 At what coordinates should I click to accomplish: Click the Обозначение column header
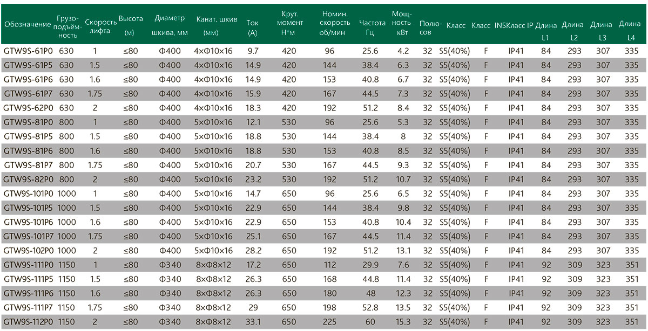click(x=28, y=25)
